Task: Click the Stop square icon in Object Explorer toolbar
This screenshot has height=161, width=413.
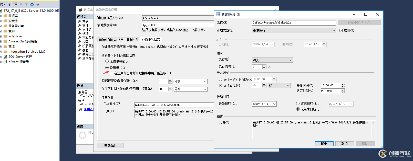Action: coord(21,4)
